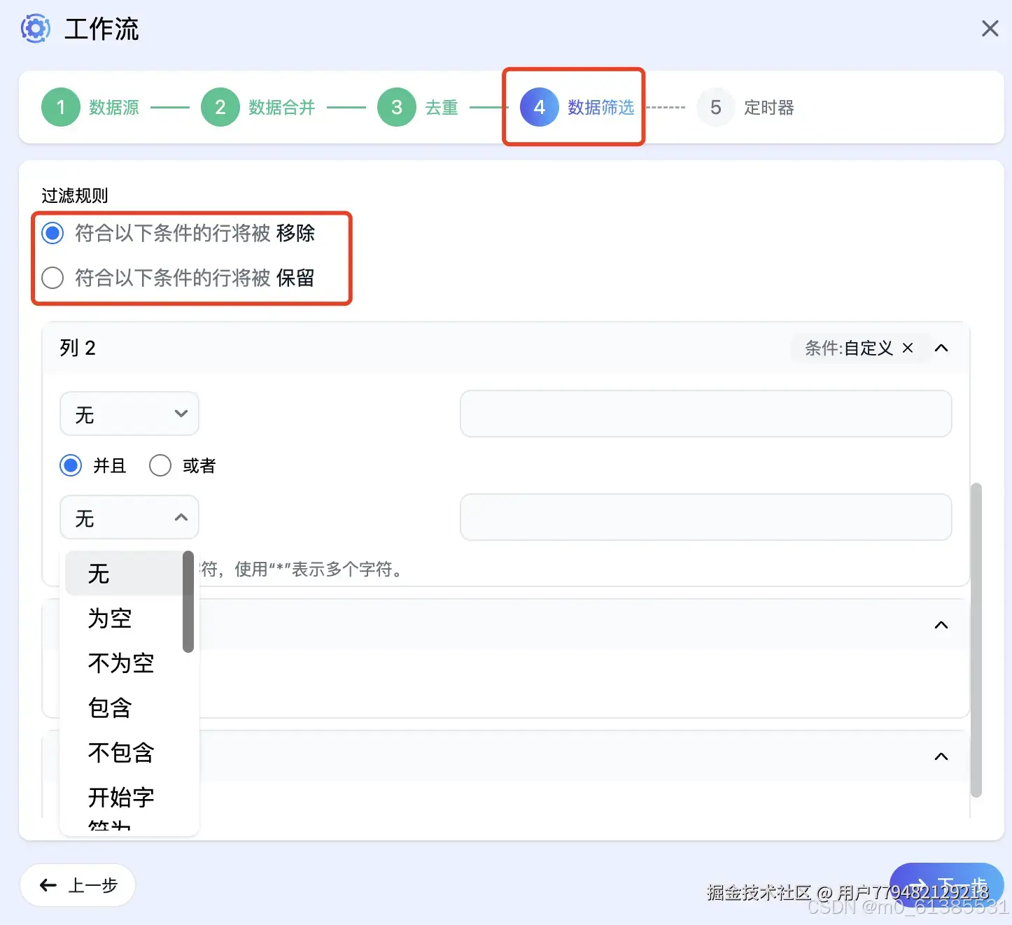
Task: Open the 数据源 step label
Action: pyautogui.click(x=114, y=108)
